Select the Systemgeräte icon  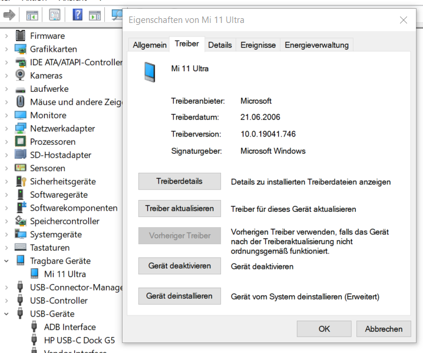pos(21,234)
